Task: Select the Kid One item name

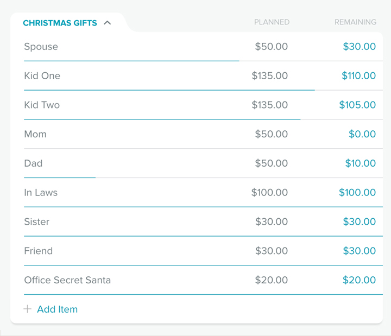Action: coord(42,76)
